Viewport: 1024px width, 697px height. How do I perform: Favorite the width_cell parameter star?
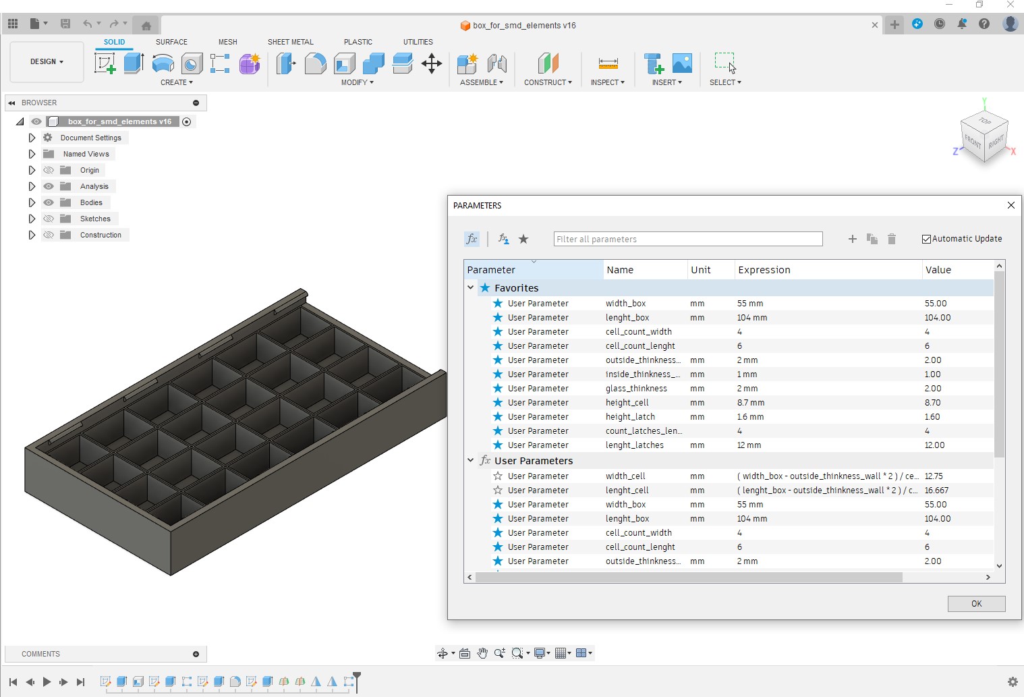[x=497, y=476]
